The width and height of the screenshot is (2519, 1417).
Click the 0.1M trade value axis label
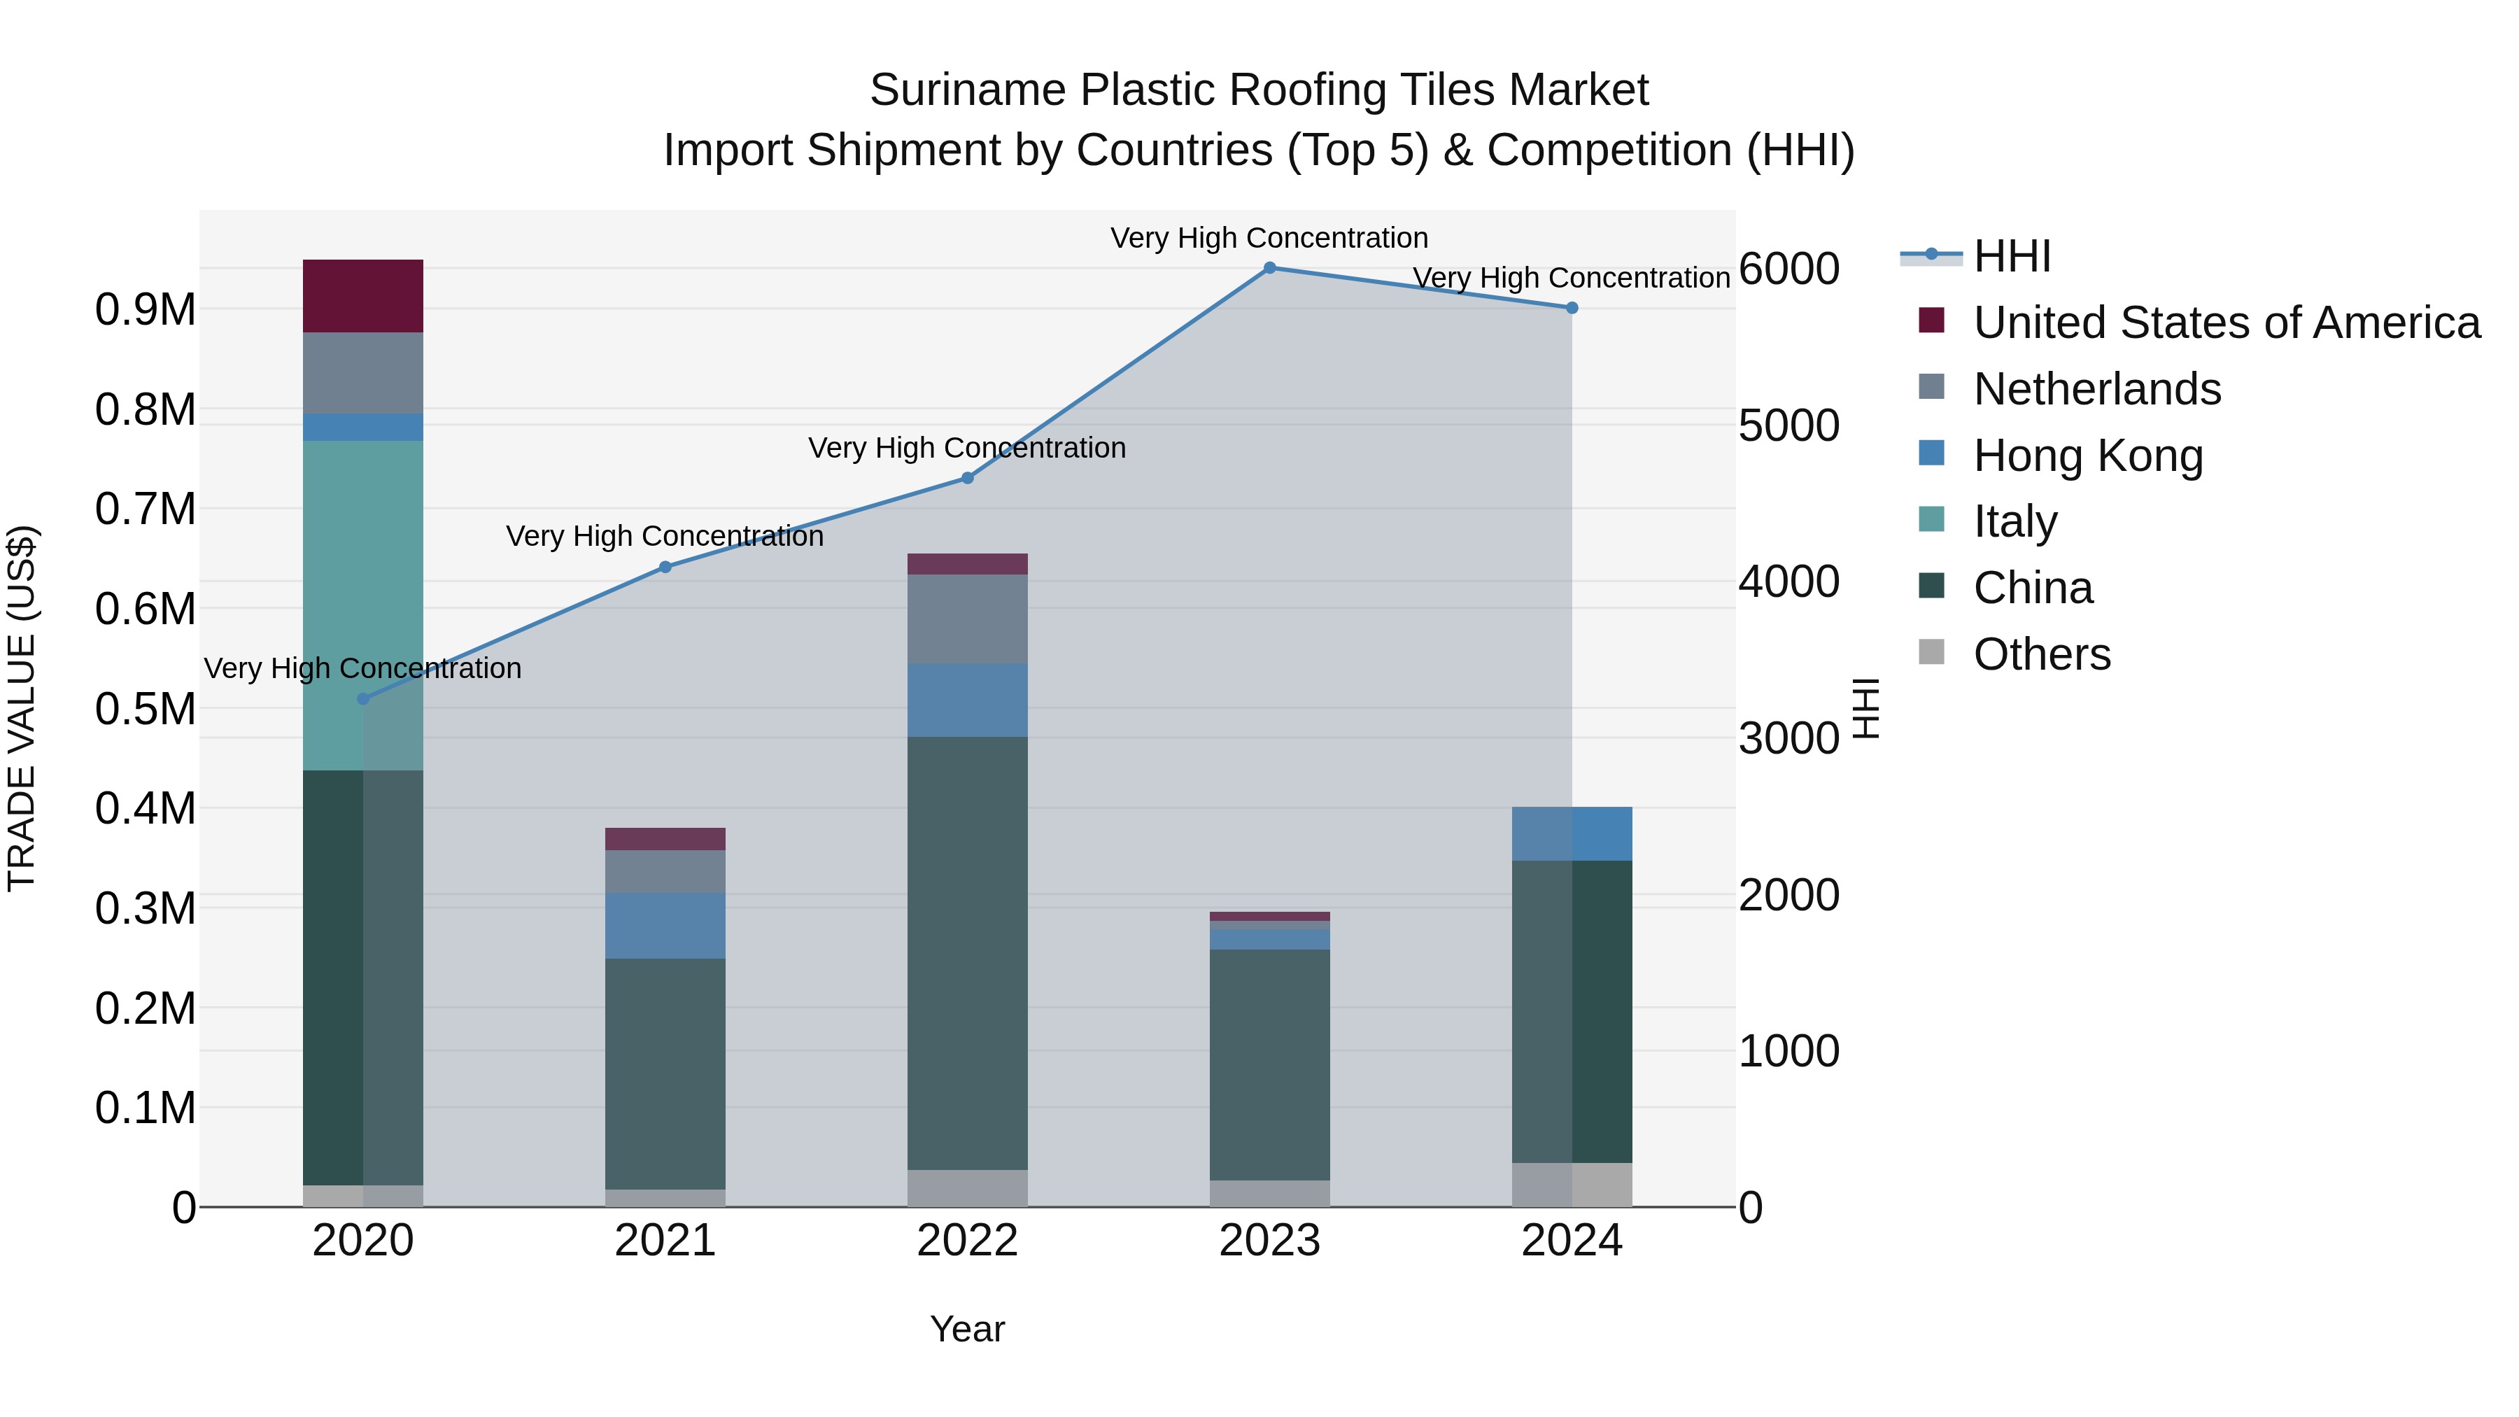145,1108
